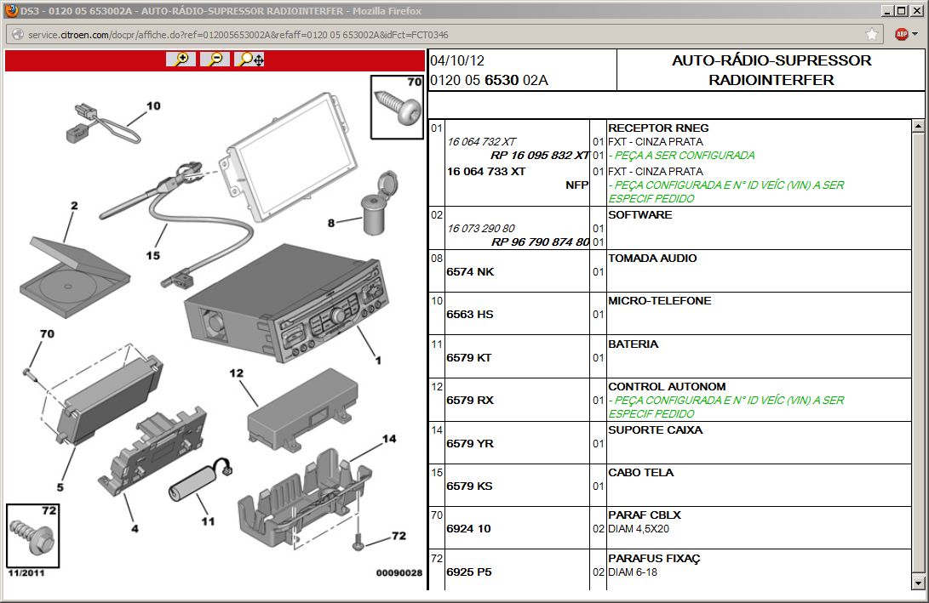Click the MICRO-TELEFONE row heading
The height and width of the screenshot is (603, 929).
(x=659, y=301)
